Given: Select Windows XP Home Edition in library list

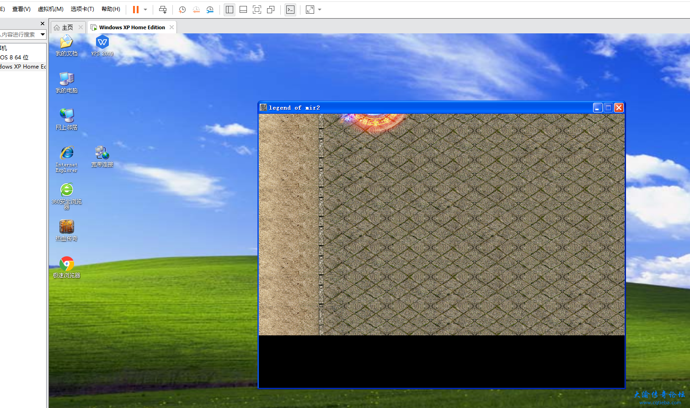Looking at the screenshot, I should click(x=23, y=66).
